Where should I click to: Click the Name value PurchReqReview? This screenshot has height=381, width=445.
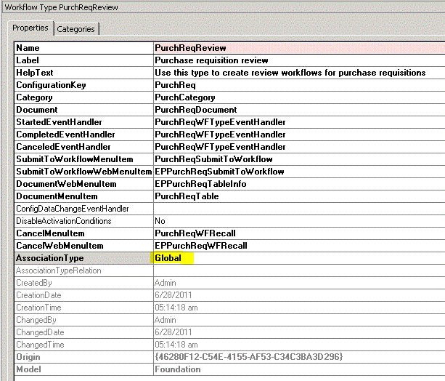click(187, 48)
